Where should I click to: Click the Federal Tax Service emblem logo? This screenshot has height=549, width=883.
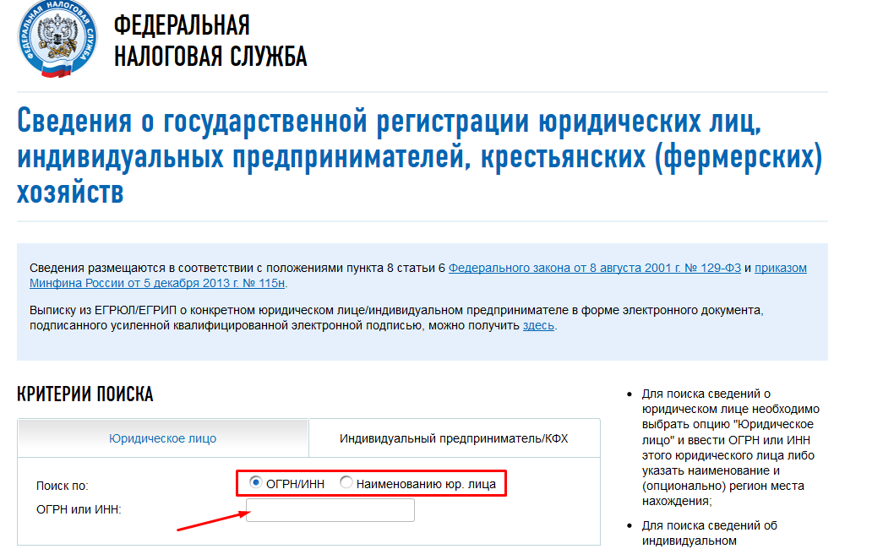click(x=57, y=40)
